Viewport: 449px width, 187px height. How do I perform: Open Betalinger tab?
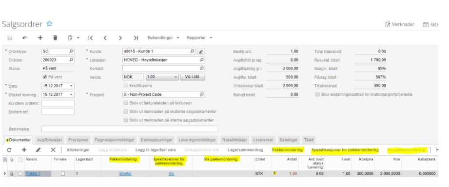(289, 140)
